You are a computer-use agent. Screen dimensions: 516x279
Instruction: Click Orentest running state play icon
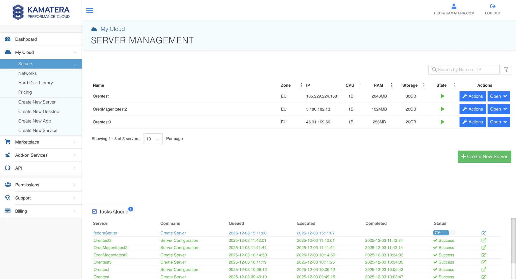coord(442,96)
